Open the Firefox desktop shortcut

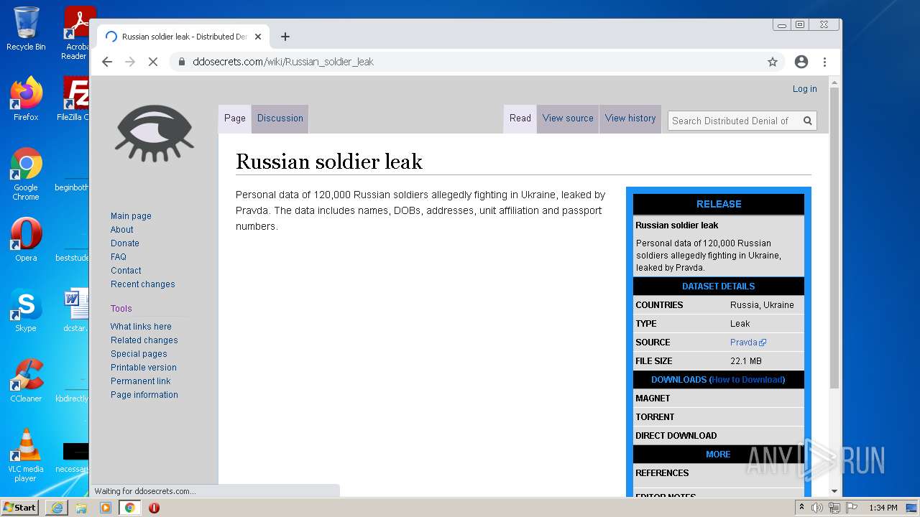click(x=26, y=99)
